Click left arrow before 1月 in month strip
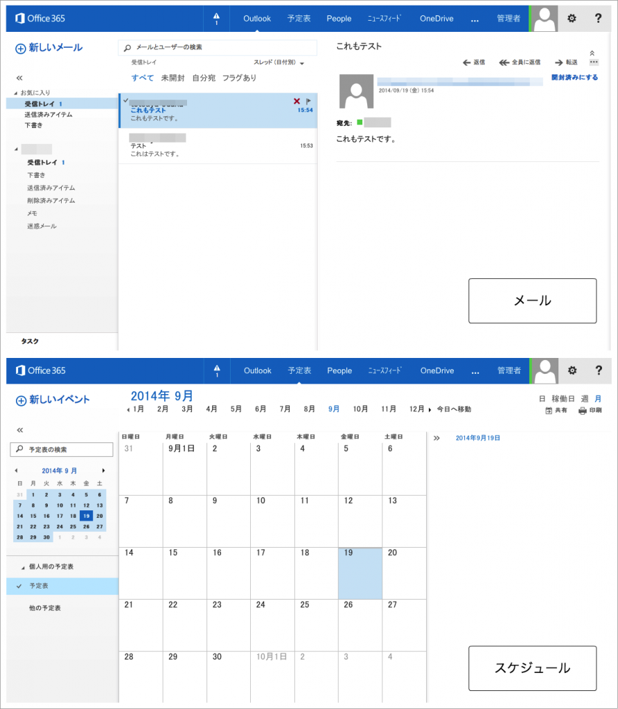 pyautogui.click(x=128, y=410)
